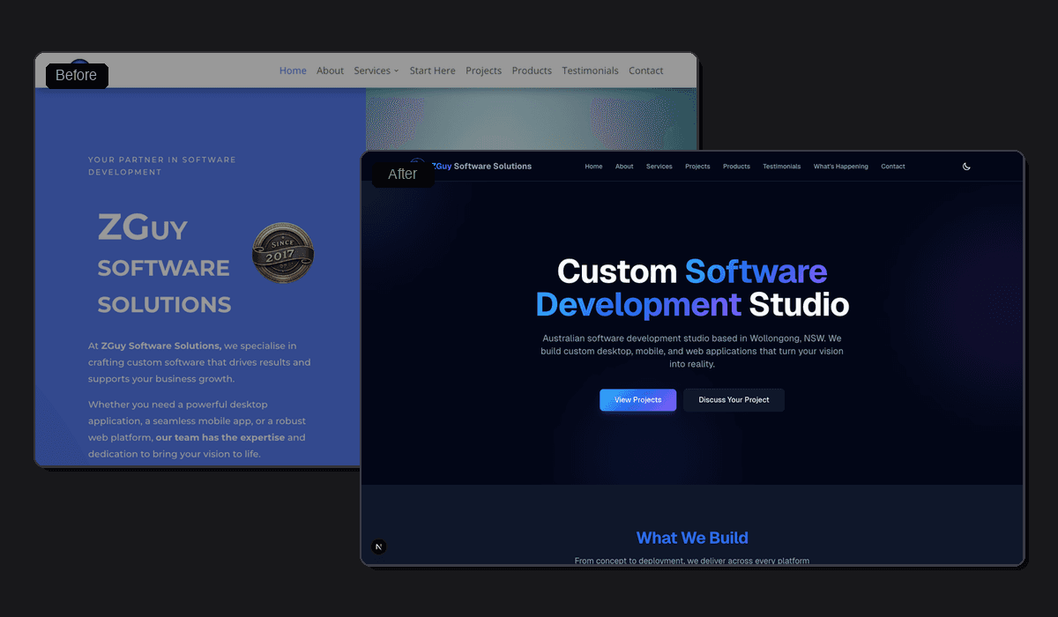Viewport: 1058px width, 617px height.
Task: Visit What's Happening in the After navbar
Action: [840, 166]
